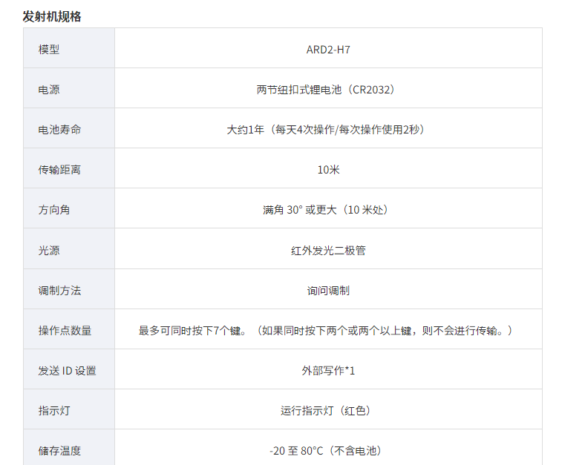Select the 发送 ID 设置 label
The width and height of the screenshot is (585, 465).
click(67, 370)
